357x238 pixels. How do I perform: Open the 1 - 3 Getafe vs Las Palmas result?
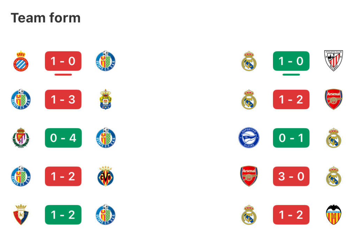(63, 99)
